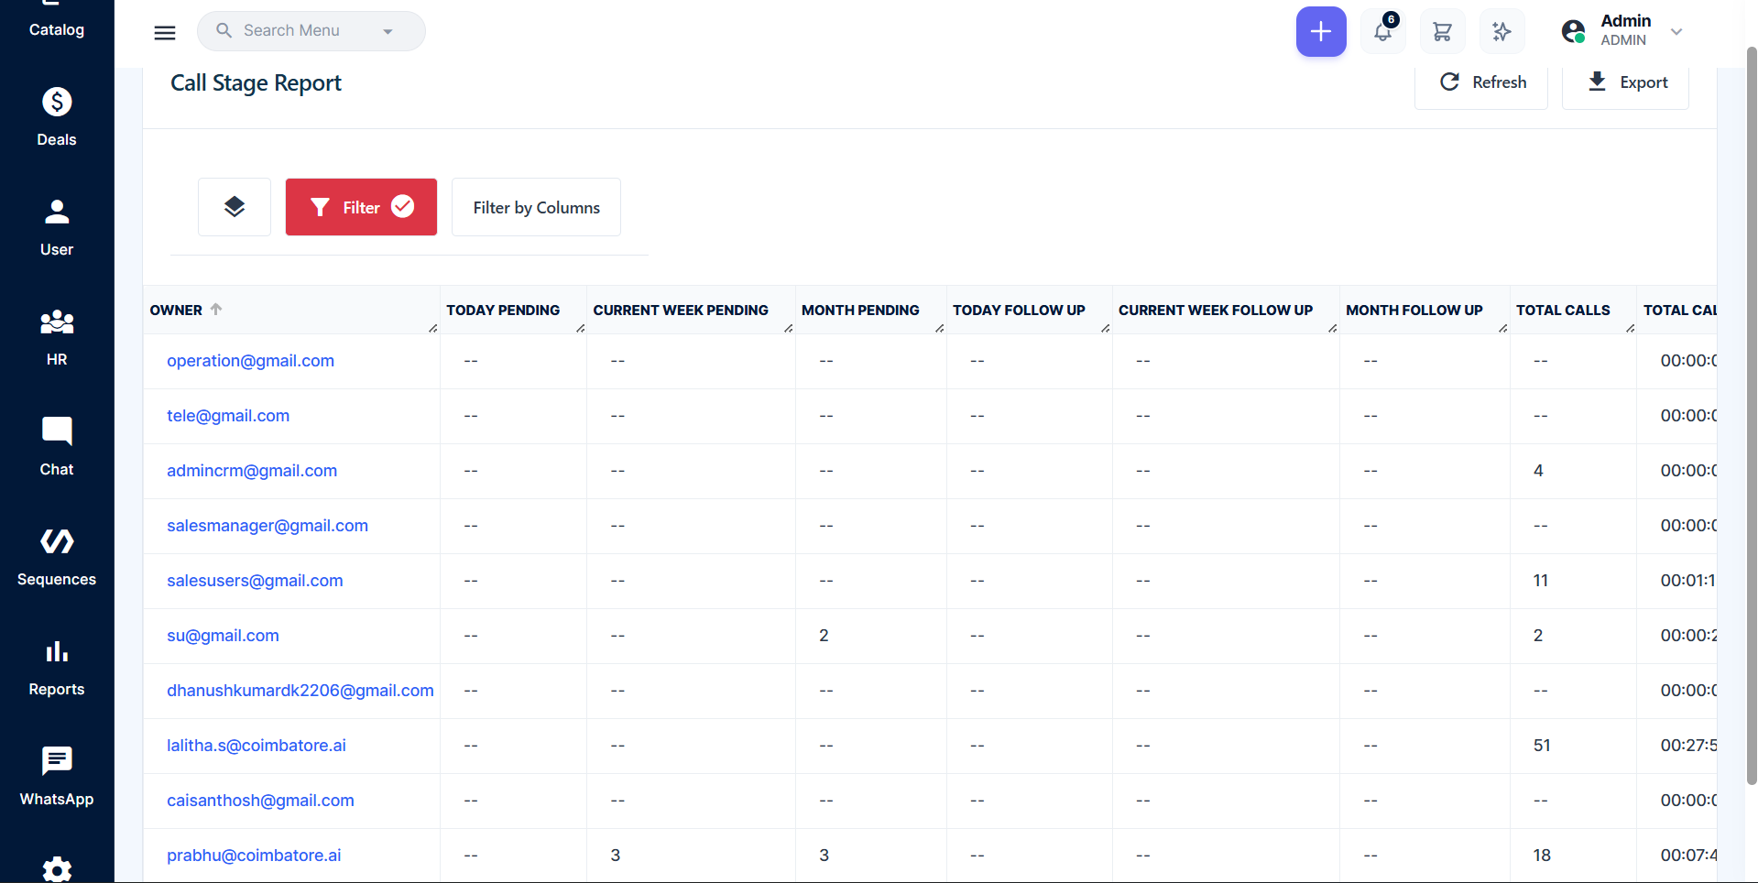Click current week pending value for prabhu
The height and width of the screenshot is (883, 1758).
(x=616, y=856)
